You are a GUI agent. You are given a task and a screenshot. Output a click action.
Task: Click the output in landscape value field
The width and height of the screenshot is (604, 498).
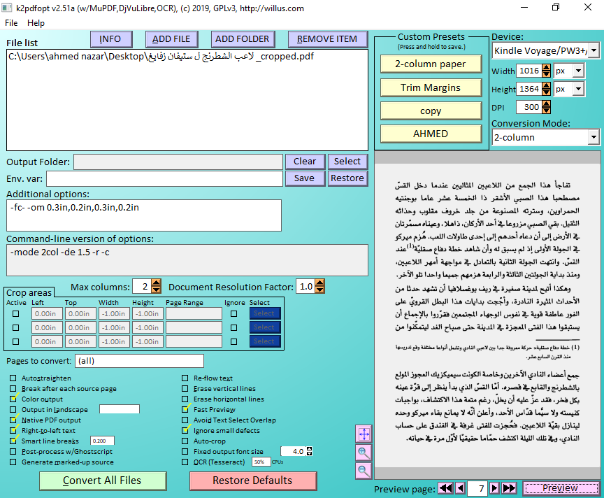point(120,409)
